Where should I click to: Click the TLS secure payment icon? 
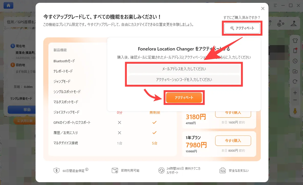tap(223, 170)
